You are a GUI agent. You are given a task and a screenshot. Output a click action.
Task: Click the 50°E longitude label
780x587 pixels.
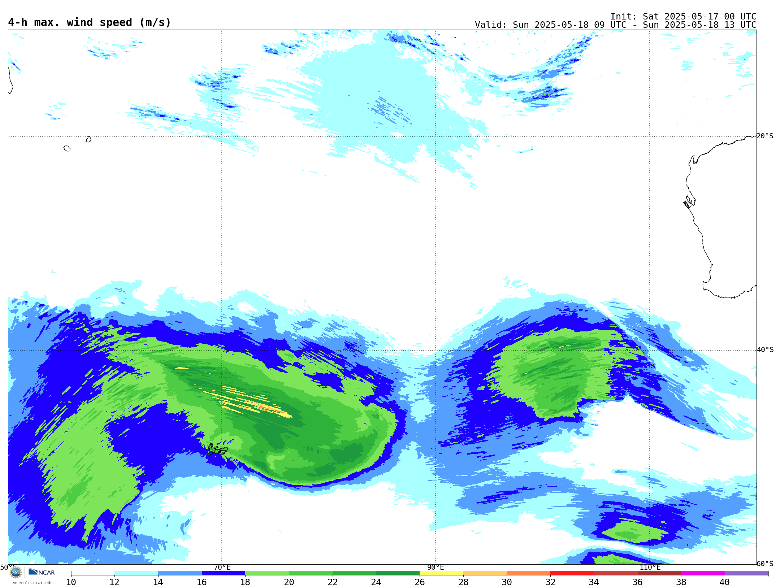(x=8, y=567)
